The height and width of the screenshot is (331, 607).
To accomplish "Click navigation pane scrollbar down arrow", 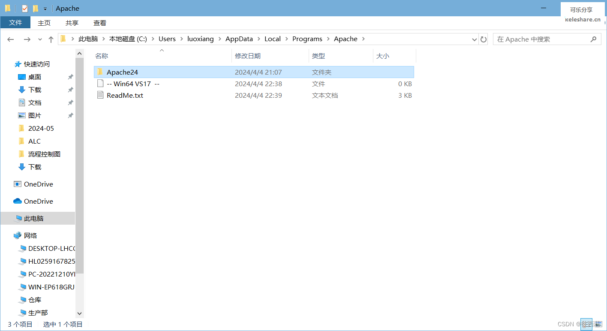I will coord(79,314).
